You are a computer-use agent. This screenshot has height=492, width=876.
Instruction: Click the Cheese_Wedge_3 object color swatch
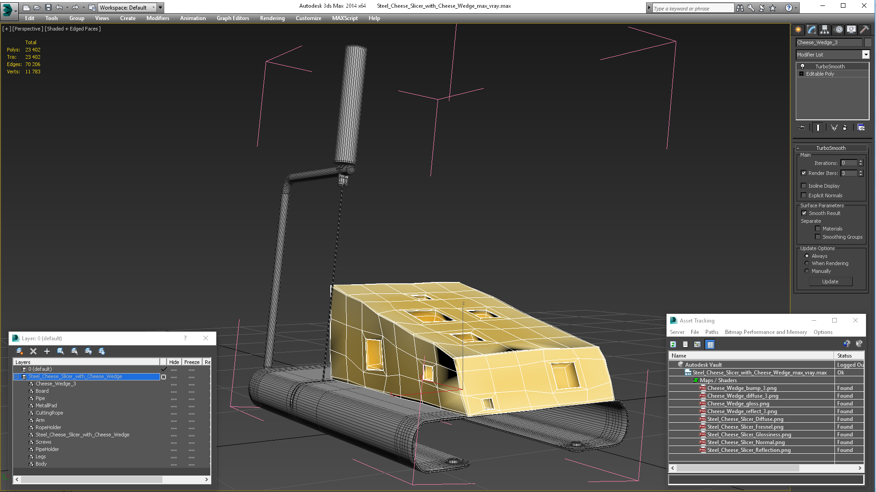[x=868, y=42]
